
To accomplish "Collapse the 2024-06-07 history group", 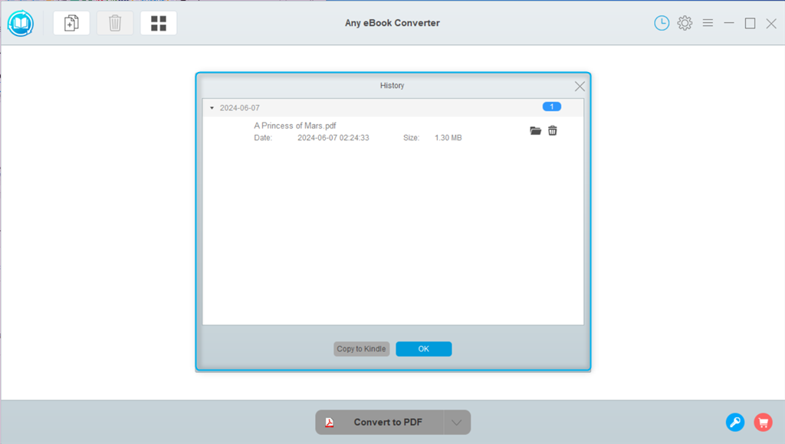I will (x=212, y=108).
